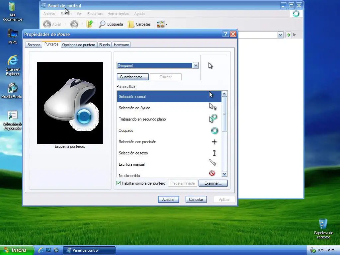The width and height of the screenshot is (340, 255).
Task: Open the Herramientas menu
Action: tap(118, 13)
